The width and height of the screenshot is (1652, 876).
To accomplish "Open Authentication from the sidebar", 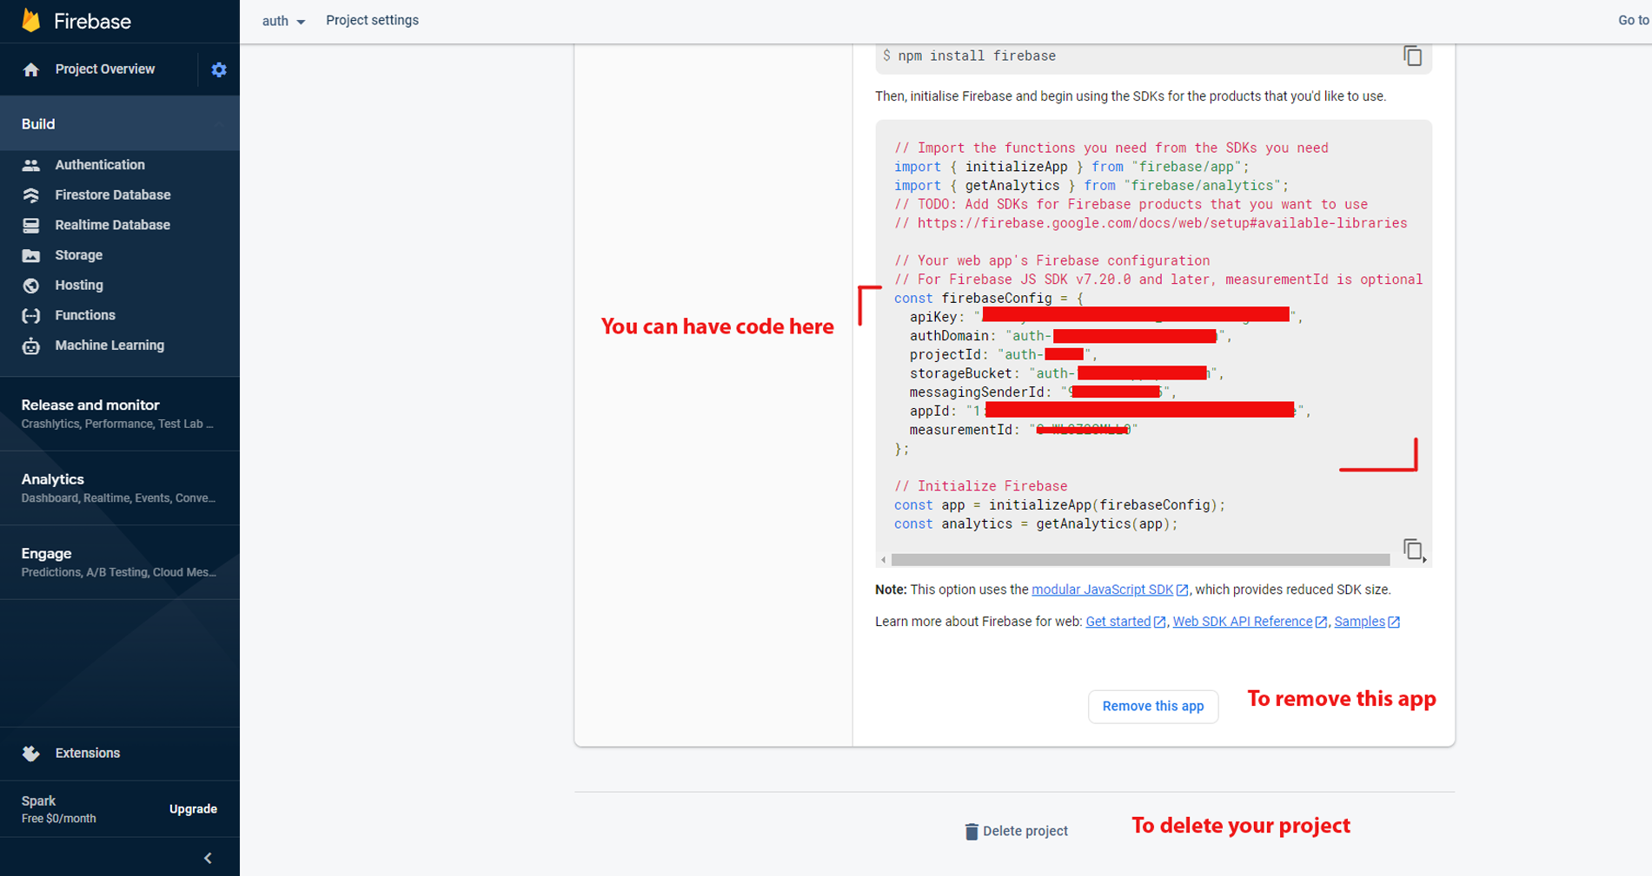I will coord(99,165).
